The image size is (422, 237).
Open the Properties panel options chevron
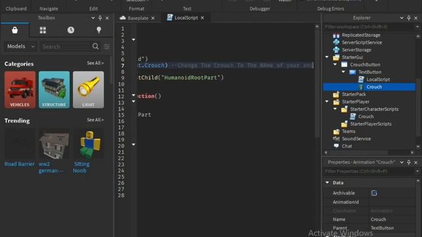(x=402, y=163)
